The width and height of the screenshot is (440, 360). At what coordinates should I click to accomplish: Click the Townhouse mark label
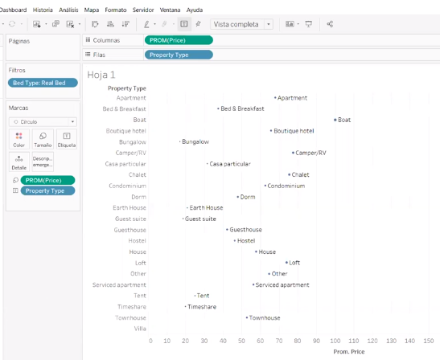(x=265, y=317)
